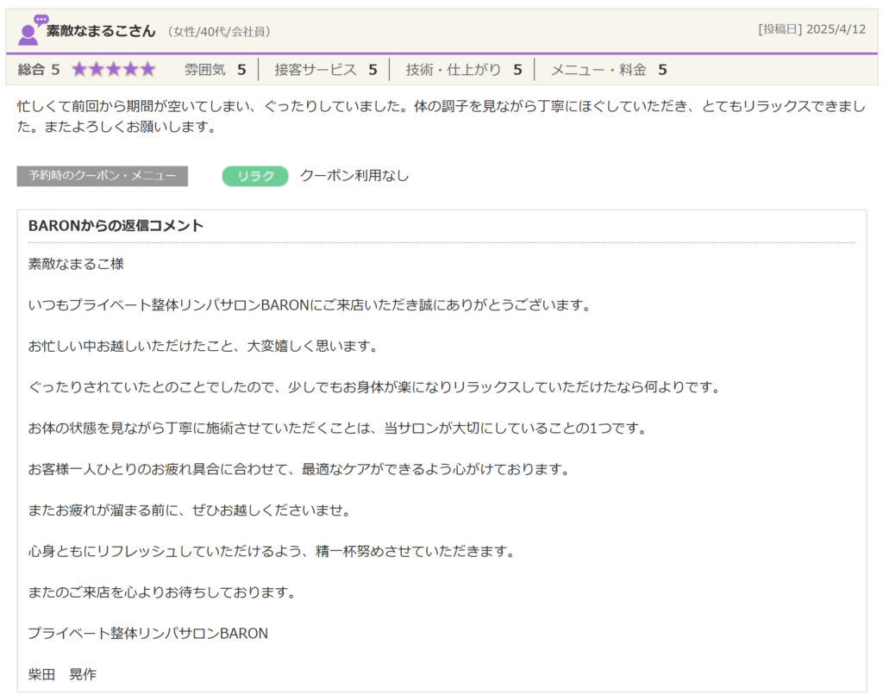Select the 接客サービス score
The width and height of the screenshot is (883, 695).
325,70
